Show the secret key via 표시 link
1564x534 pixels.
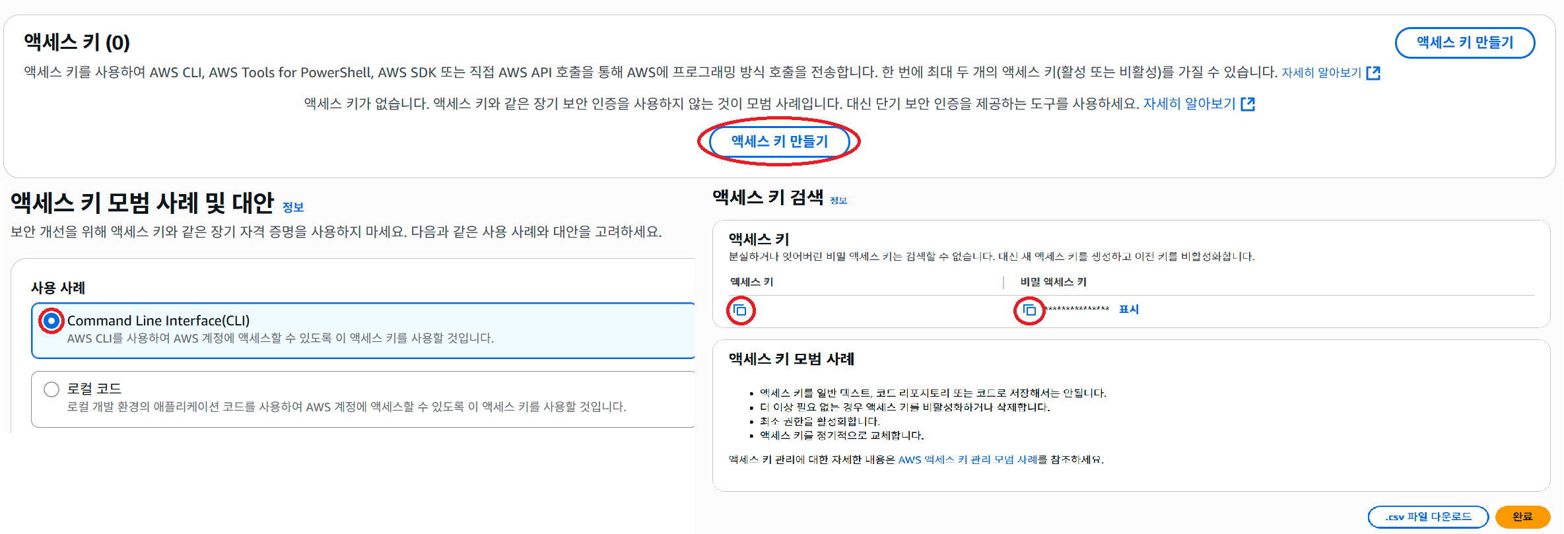coord(1128,309)
